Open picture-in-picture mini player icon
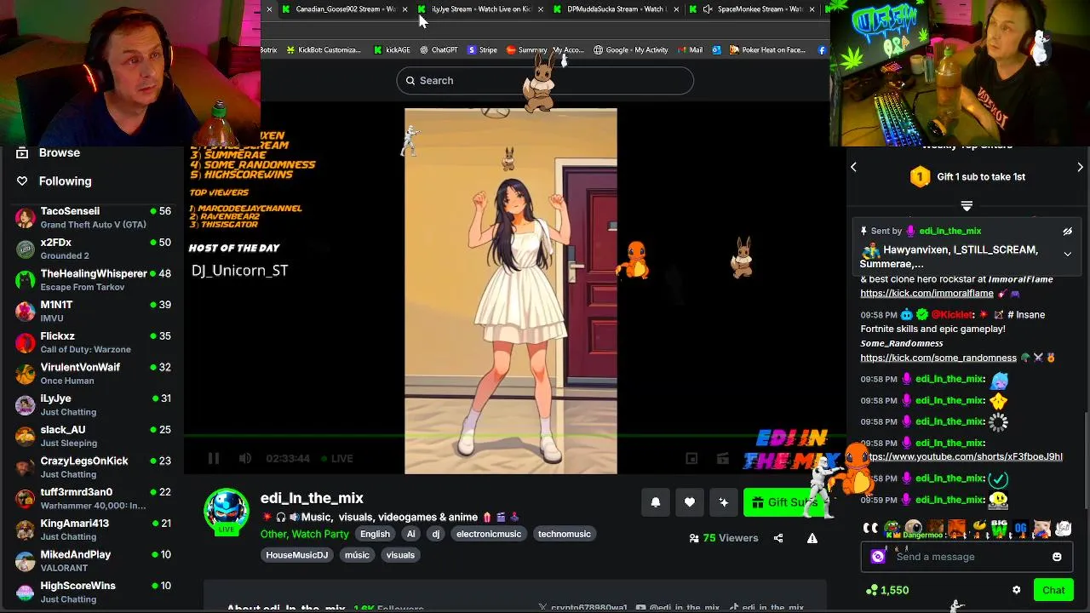This screenshot has height=613, width=1090. point(691,458)
